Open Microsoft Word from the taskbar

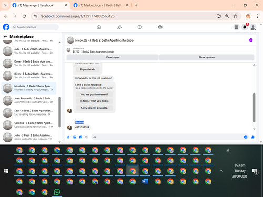pyautogui.click(x=145, y=182)
